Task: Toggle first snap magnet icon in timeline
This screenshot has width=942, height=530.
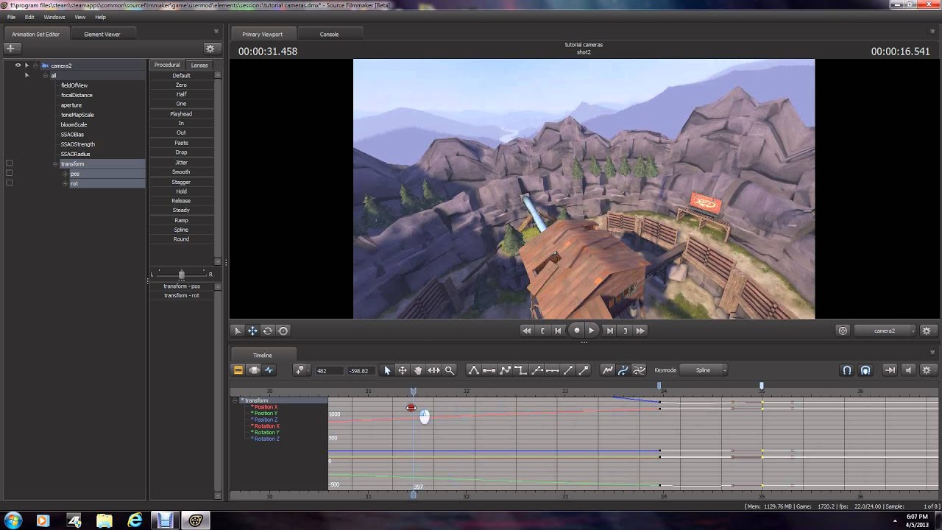Action: pyautogui.click(x=847, y=370)
